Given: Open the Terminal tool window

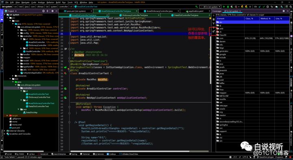Looking at the screenshot, I should (x=85, y=154).
